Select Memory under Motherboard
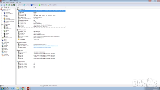Screen dimensions: 160x90 (x=7, y=30)
